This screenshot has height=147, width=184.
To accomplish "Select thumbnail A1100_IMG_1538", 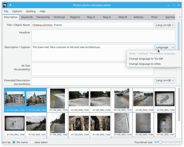I will tap(143, 100).
